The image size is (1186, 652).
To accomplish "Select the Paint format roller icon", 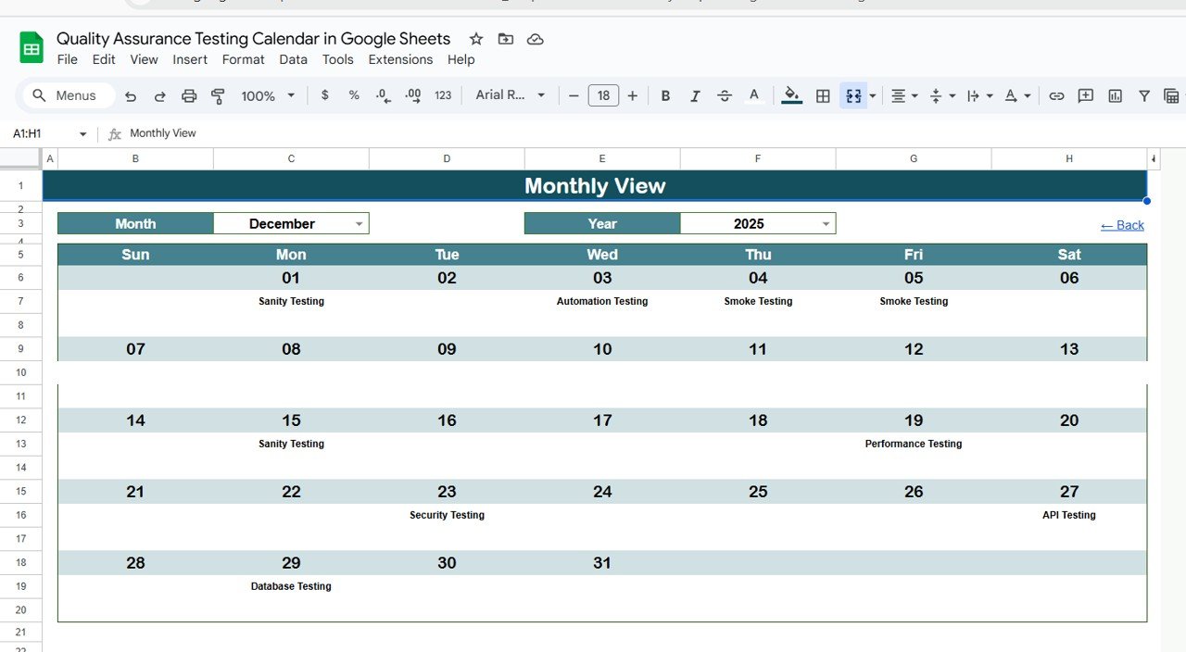I will click(x=219, y=95).
